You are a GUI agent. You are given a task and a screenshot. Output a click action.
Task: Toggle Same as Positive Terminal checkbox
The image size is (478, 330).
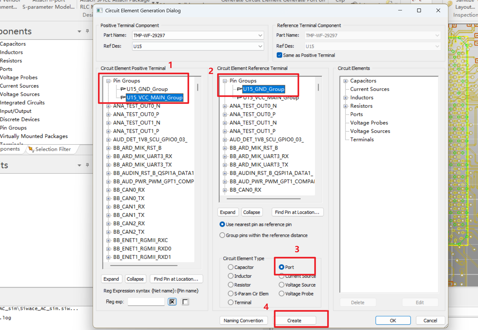279,55
